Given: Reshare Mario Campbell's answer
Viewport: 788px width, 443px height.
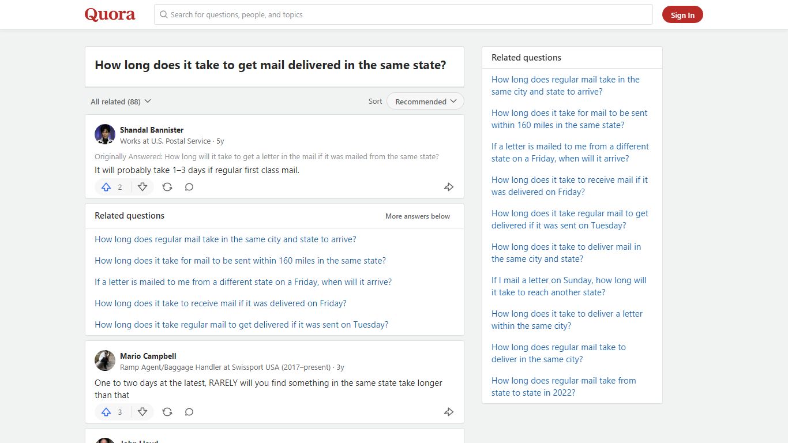Looking at the screenshot, I should [167, 412].
